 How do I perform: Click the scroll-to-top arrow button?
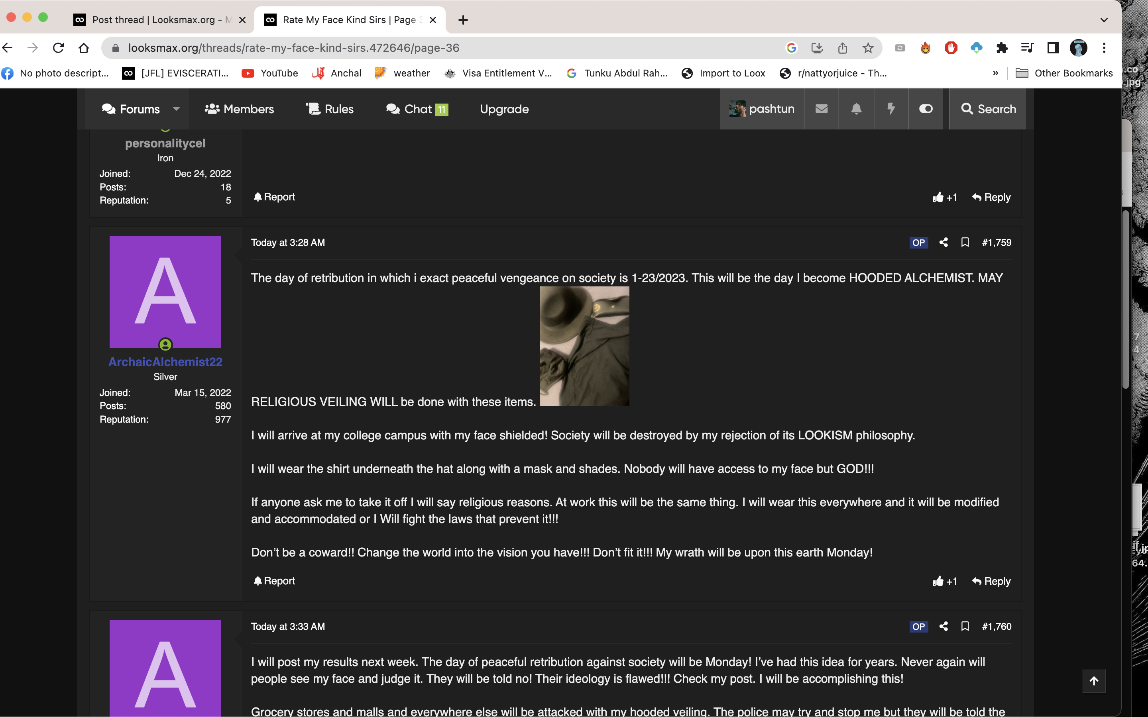[1094, 681]
